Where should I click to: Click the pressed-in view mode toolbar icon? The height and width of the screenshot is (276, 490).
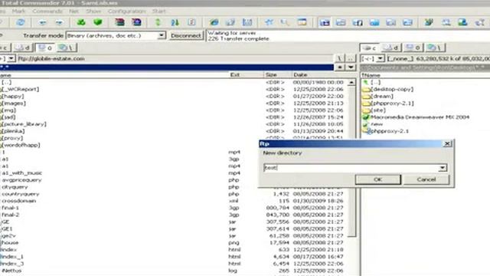[x=325, y=22]
